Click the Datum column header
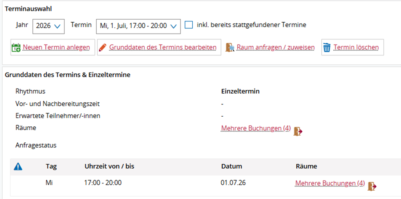The height and width of the screenshot is (199, 401). coord(232,167)
